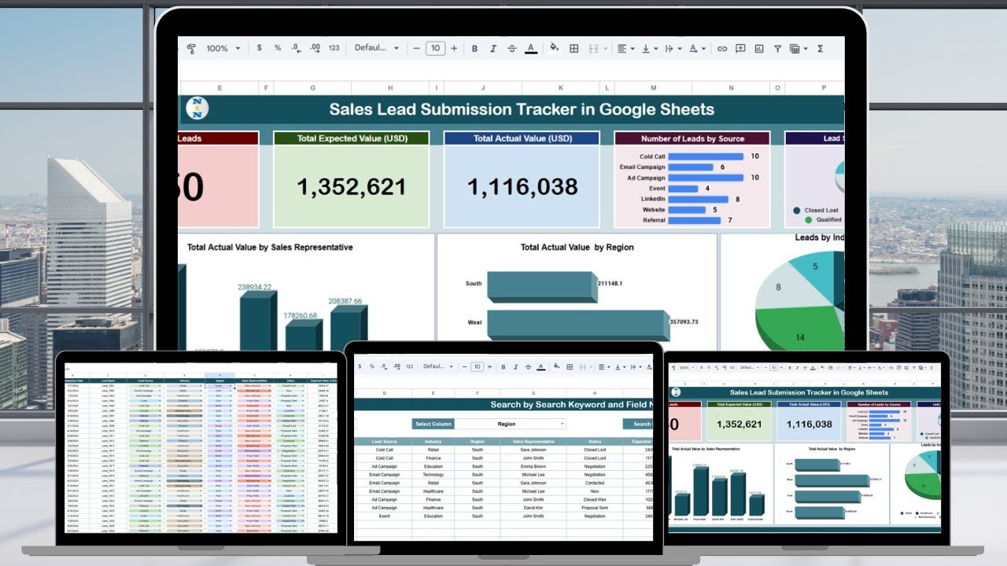Open text color picker on large monitor
1007x566 pixels.
531,49
